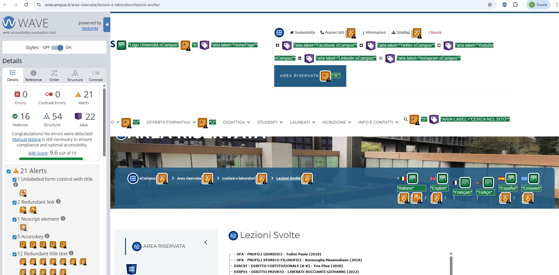
Task: Click the AREA RISERVATA blue button
Action: click(299, 76)
